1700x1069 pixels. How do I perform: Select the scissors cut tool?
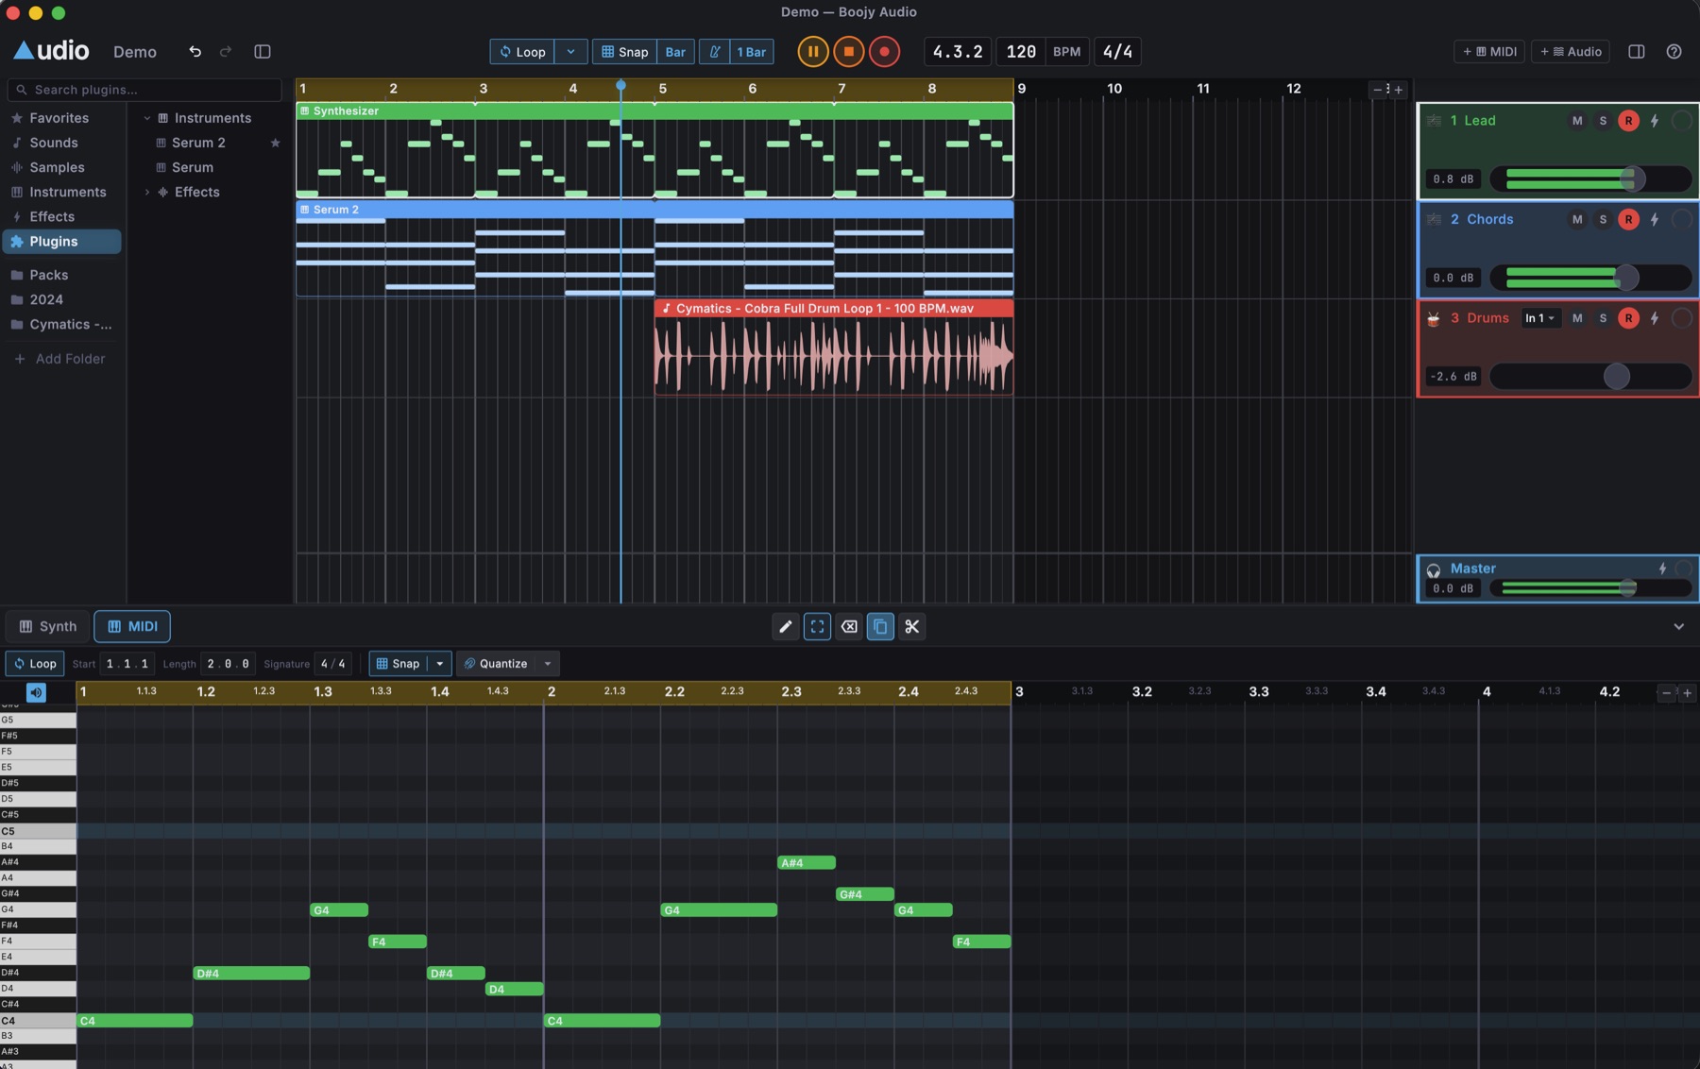[x=912, y=626]
